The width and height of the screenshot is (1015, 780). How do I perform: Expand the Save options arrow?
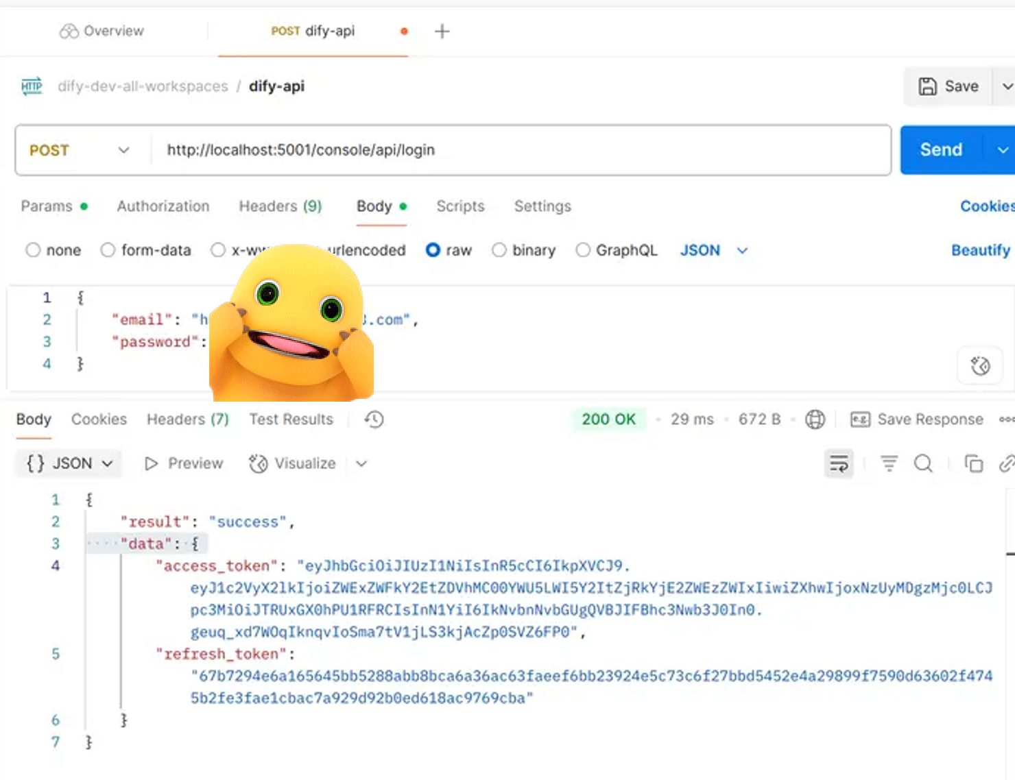(x=1006, y=86)
